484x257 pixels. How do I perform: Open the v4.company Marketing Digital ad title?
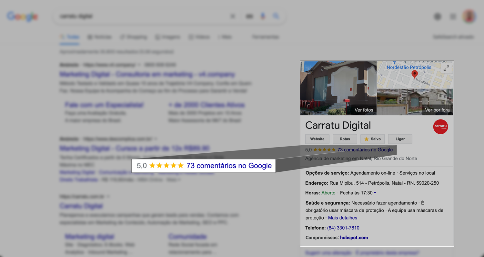147,74
